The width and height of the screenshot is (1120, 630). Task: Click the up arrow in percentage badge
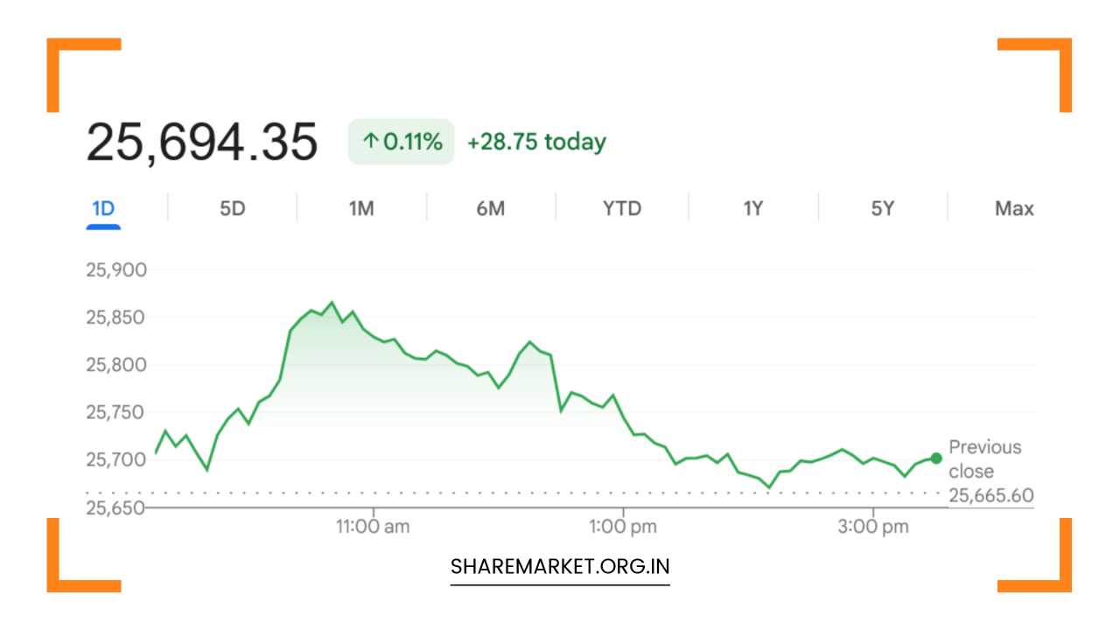371,142
